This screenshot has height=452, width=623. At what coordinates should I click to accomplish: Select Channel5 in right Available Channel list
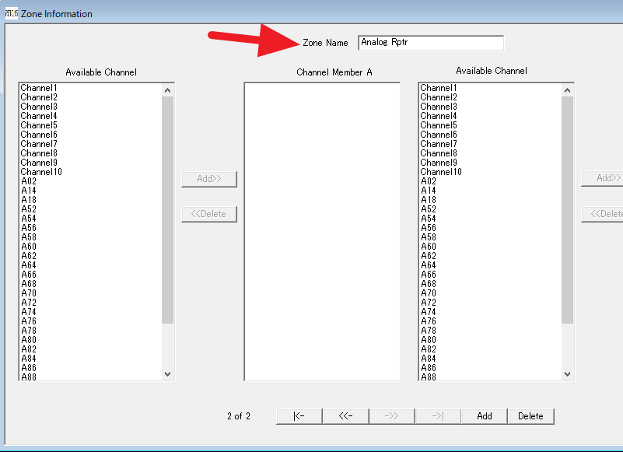(439, 125)
